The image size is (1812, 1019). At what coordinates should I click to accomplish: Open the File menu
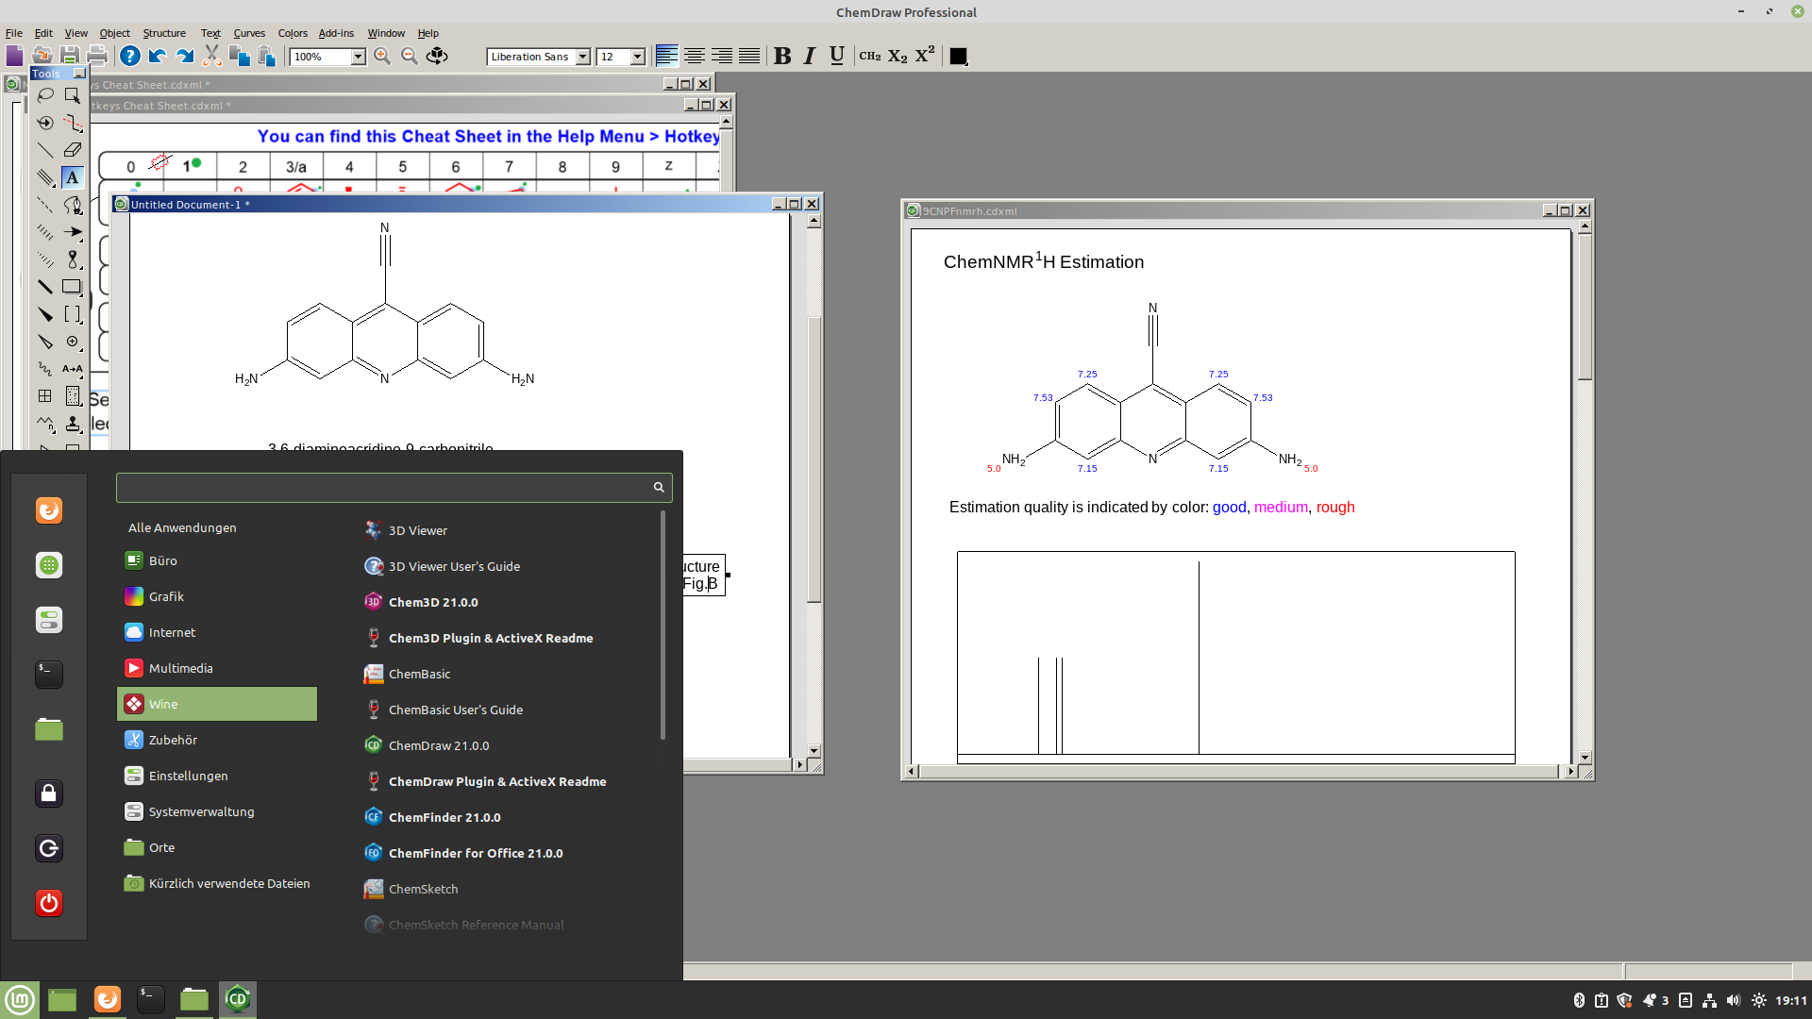tap(14, 33)
